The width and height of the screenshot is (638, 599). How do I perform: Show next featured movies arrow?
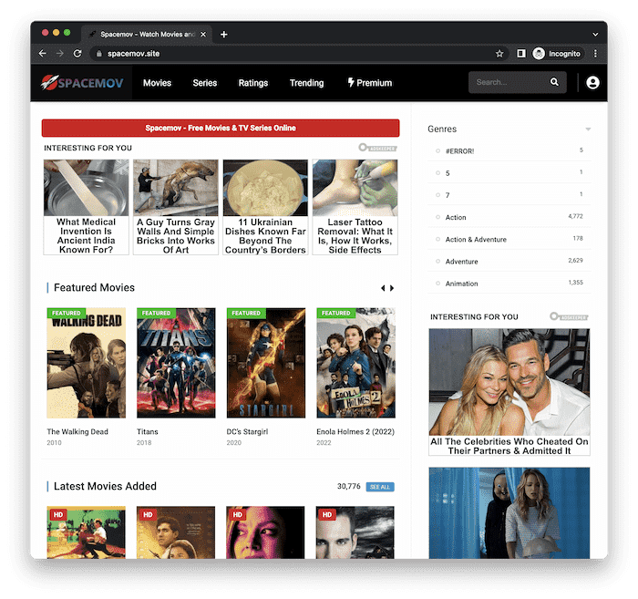click(392, 288)
